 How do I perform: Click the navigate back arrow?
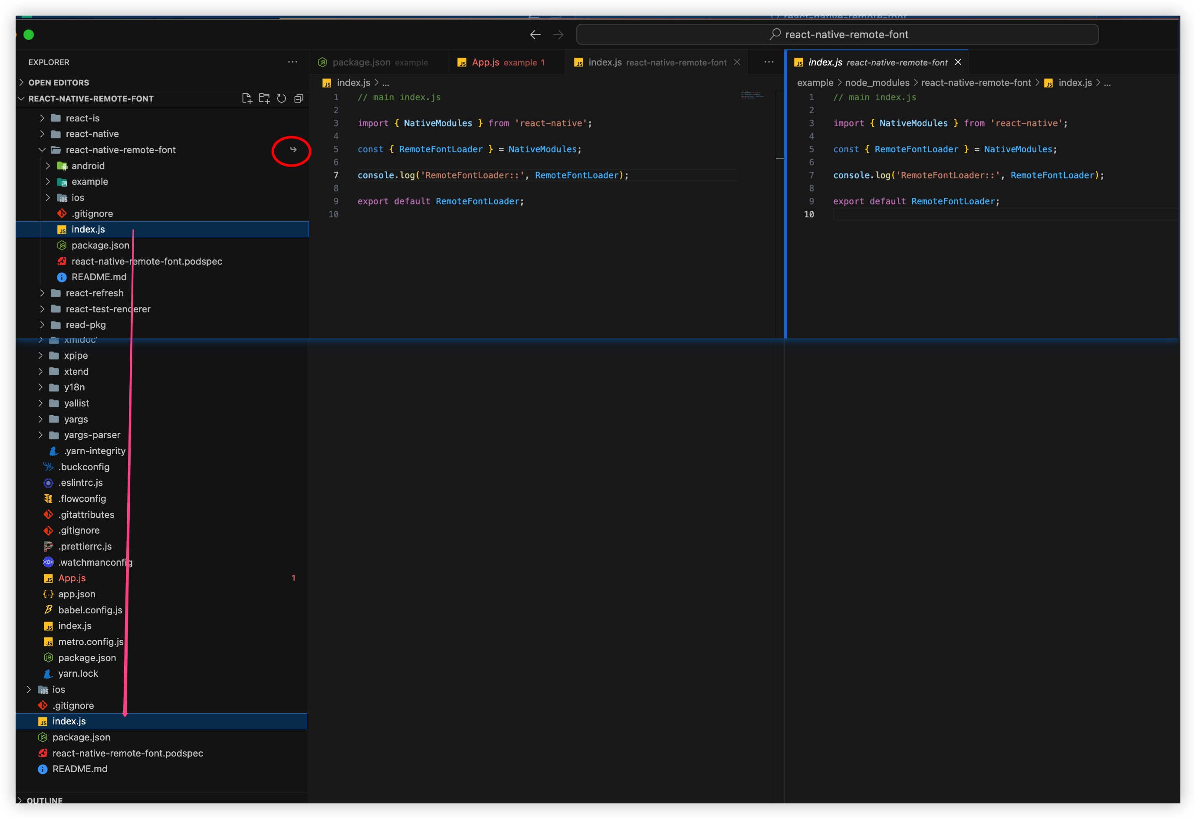(x=535, y=34)
